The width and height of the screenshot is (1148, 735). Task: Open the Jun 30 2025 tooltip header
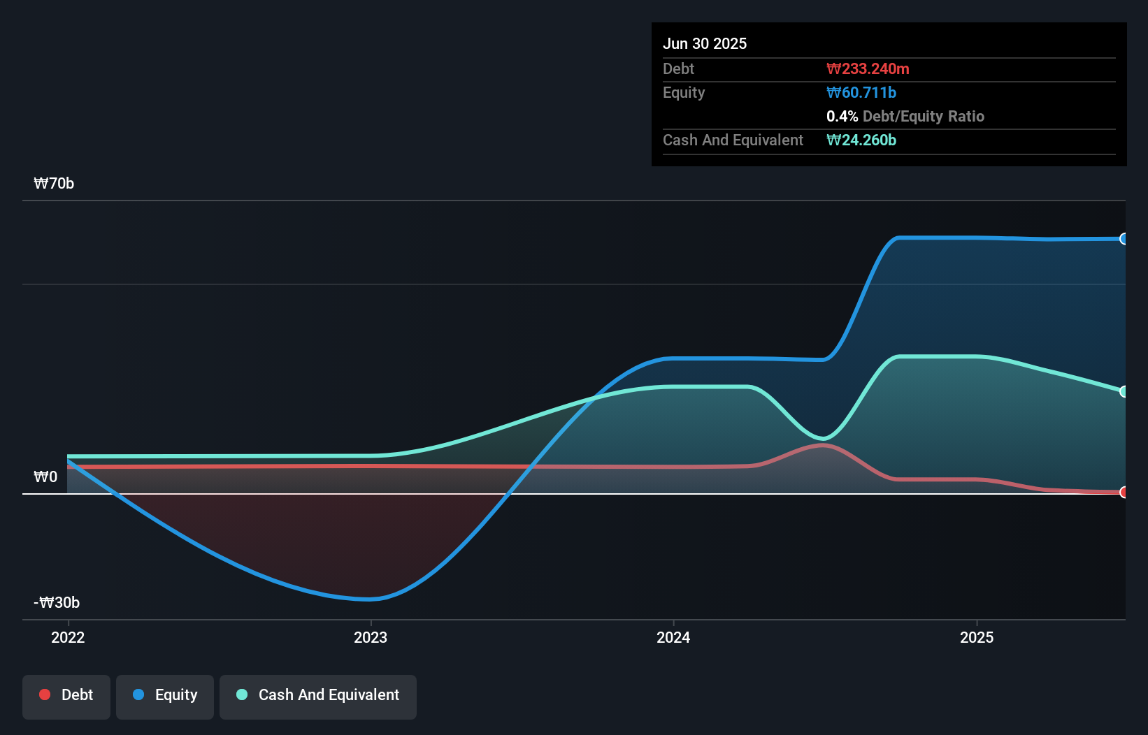click(x=705, y=43)
